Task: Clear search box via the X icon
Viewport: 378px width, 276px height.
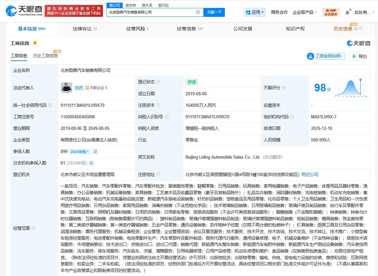Action: pos(198,12)
